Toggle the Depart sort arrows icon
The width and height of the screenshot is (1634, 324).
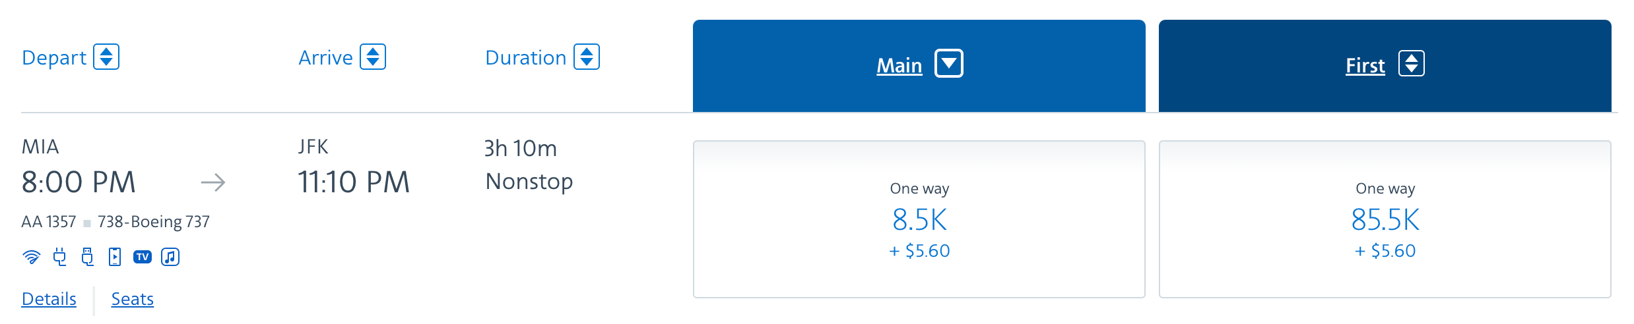pyautogui.click(x=106, y=57)
